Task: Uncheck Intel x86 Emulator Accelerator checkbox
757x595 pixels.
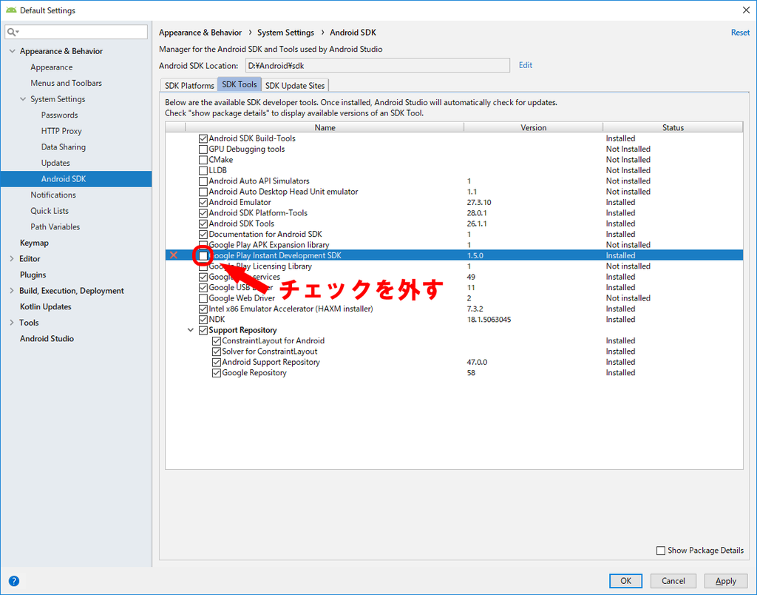Action: [203, 309]
